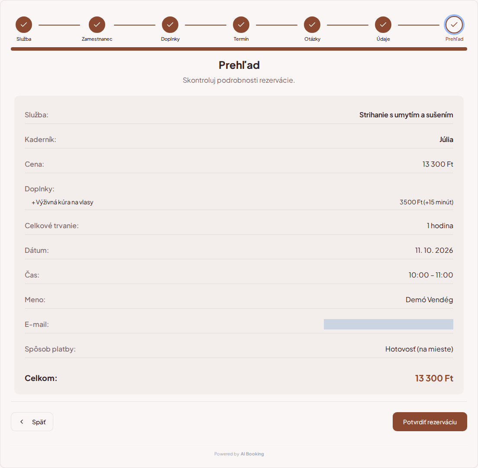Click the redacted e-mail value field

click(388, 324)
